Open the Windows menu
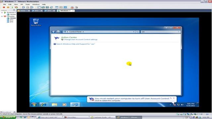The height and width of the screenshot is (119, 212). pos(36,4)
